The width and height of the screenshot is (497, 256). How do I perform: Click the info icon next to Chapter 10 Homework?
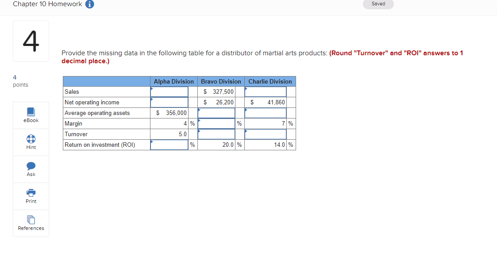[88, 4]
